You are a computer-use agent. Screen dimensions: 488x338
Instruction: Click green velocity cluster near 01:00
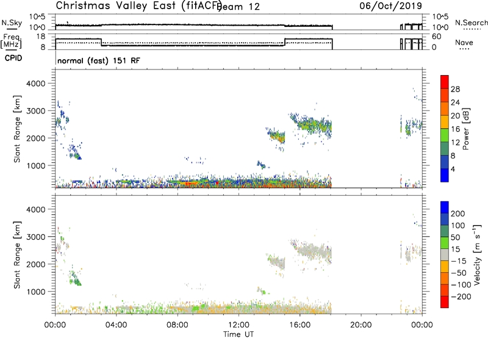point(75,279)
